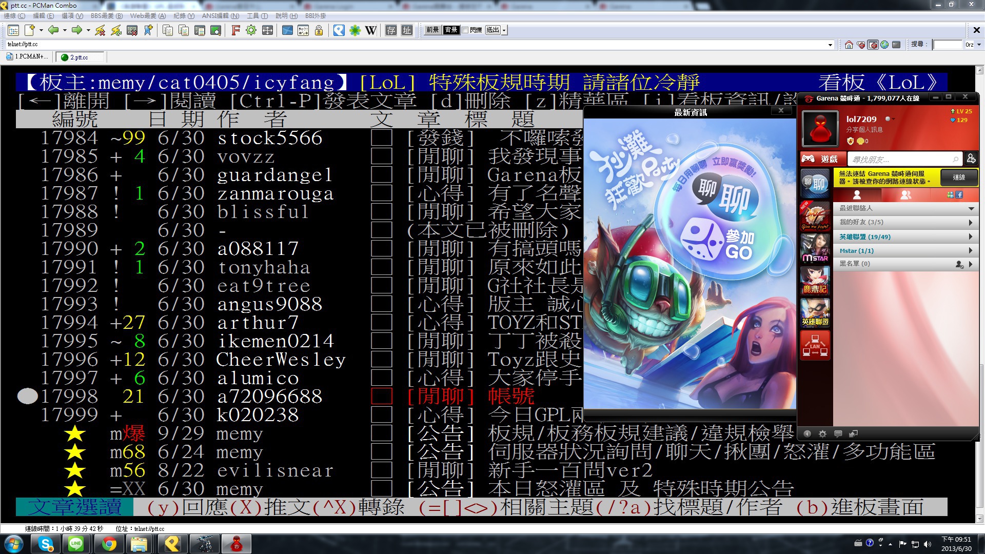Screen dimensions: 985x554
Task: Click the green gear settings toolbar icon
Action: (251, 30)
